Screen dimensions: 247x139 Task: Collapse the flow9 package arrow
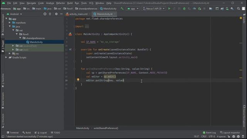[17, 34]
